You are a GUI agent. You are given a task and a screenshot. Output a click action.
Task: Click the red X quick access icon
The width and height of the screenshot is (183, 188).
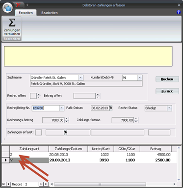18,5
